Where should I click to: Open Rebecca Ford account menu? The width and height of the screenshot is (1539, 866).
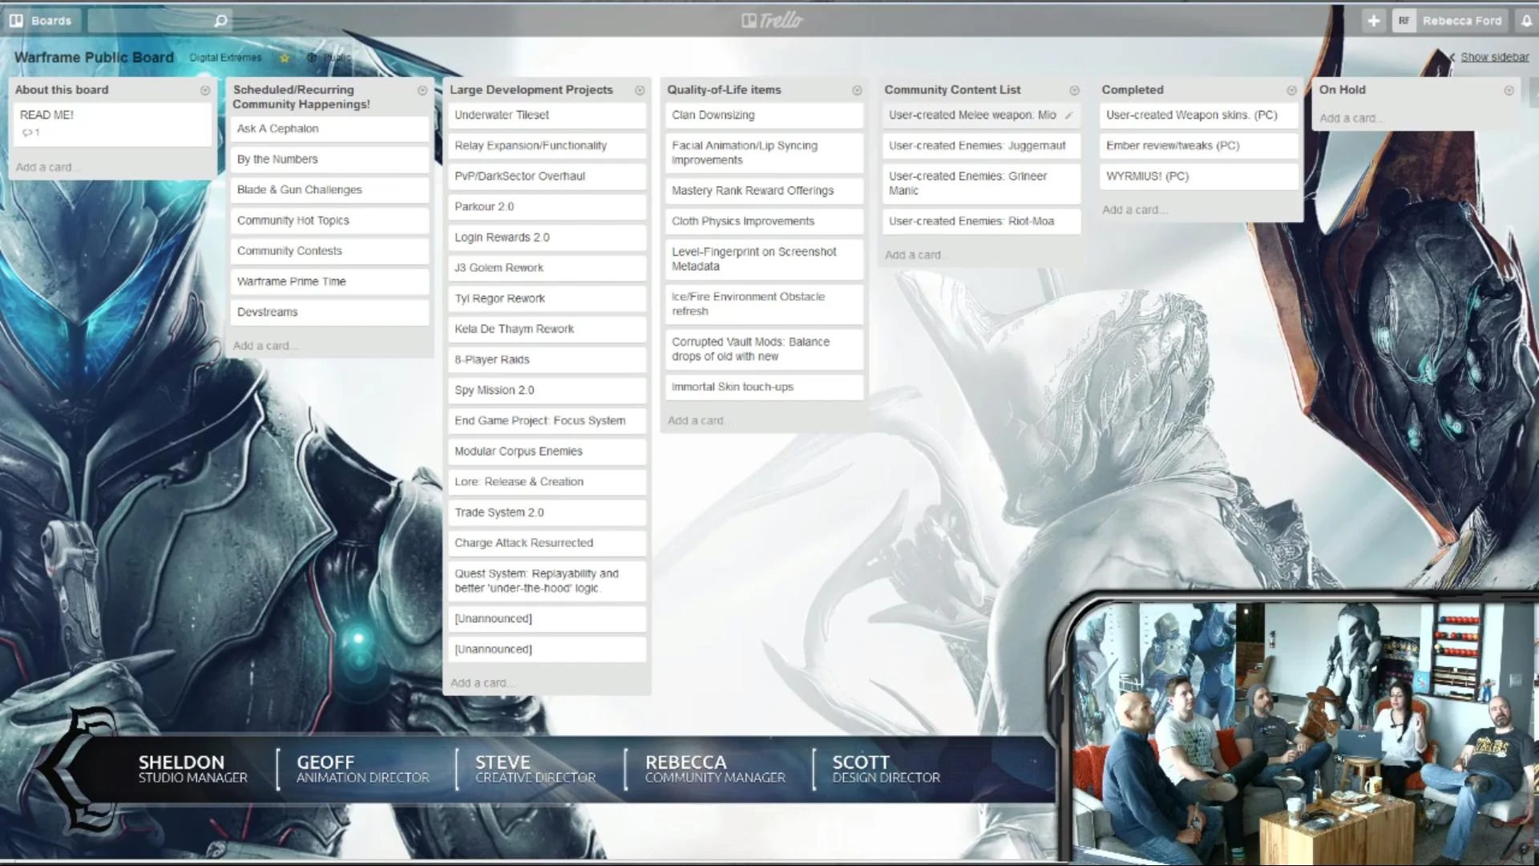tap(1461, 21)
